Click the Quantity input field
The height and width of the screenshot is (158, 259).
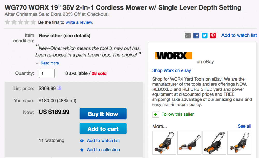pyautogui.click(x=47, y=73)
